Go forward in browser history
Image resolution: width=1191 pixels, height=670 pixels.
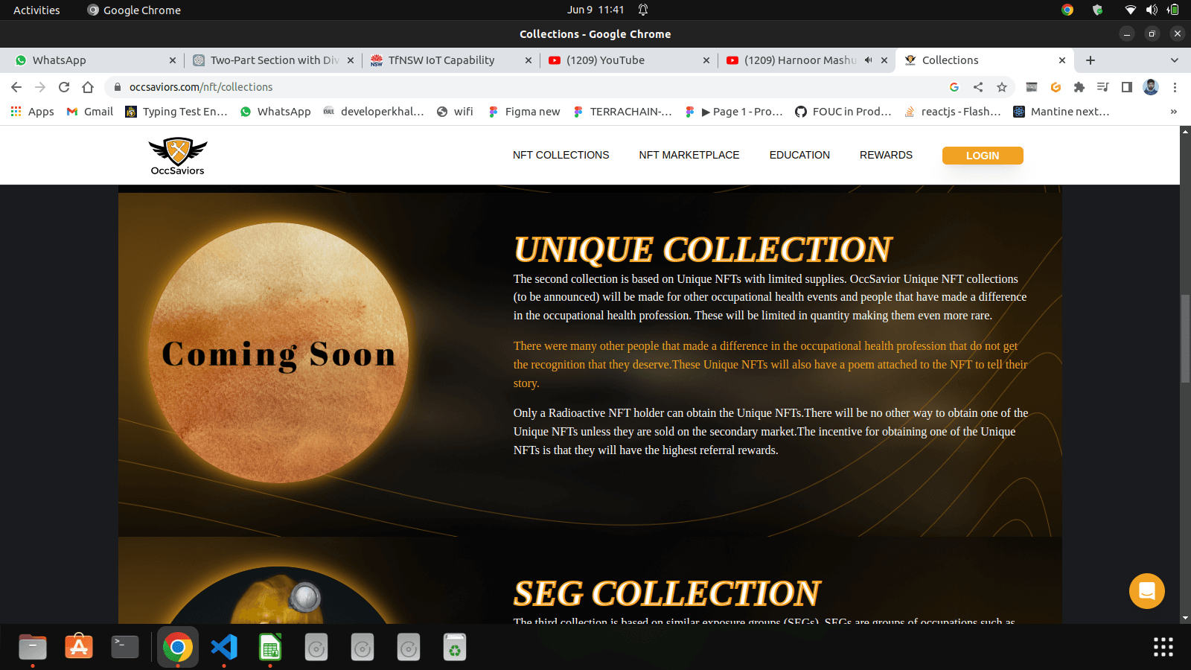coord(40,87)
